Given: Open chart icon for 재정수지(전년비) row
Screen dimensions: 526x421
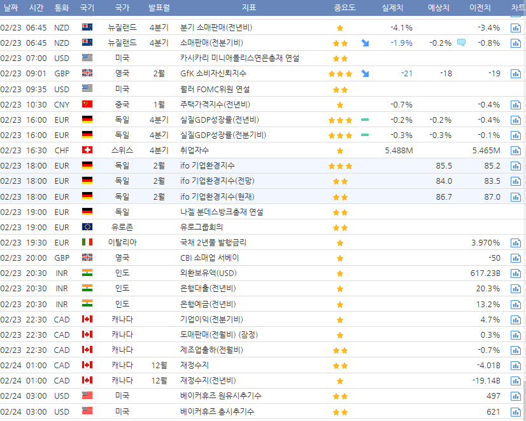Looking at the screenshot, I should click(x=516, y=381).
